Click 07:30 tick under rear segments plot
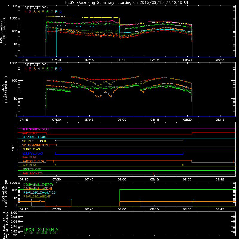Viewport: 239px width, 239px height. [x=56, y=120]
